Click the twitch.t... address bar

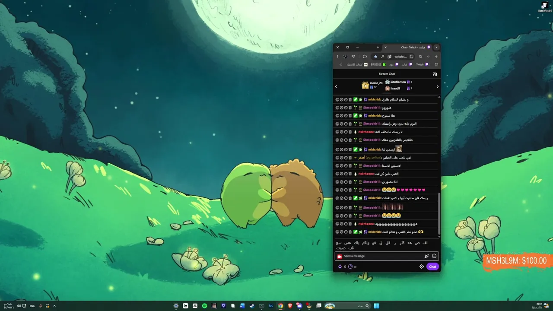click(400, 57)
